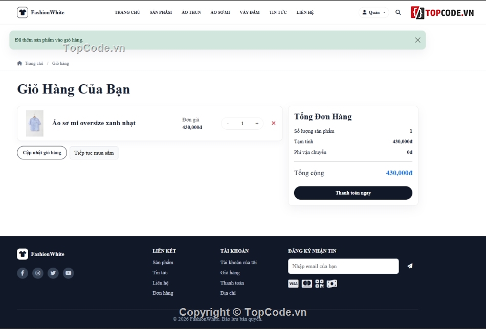The width and height of the screenshot is (486, 329).
Task: Open LIÊN HỆ menu item
Action: point(305,12)
